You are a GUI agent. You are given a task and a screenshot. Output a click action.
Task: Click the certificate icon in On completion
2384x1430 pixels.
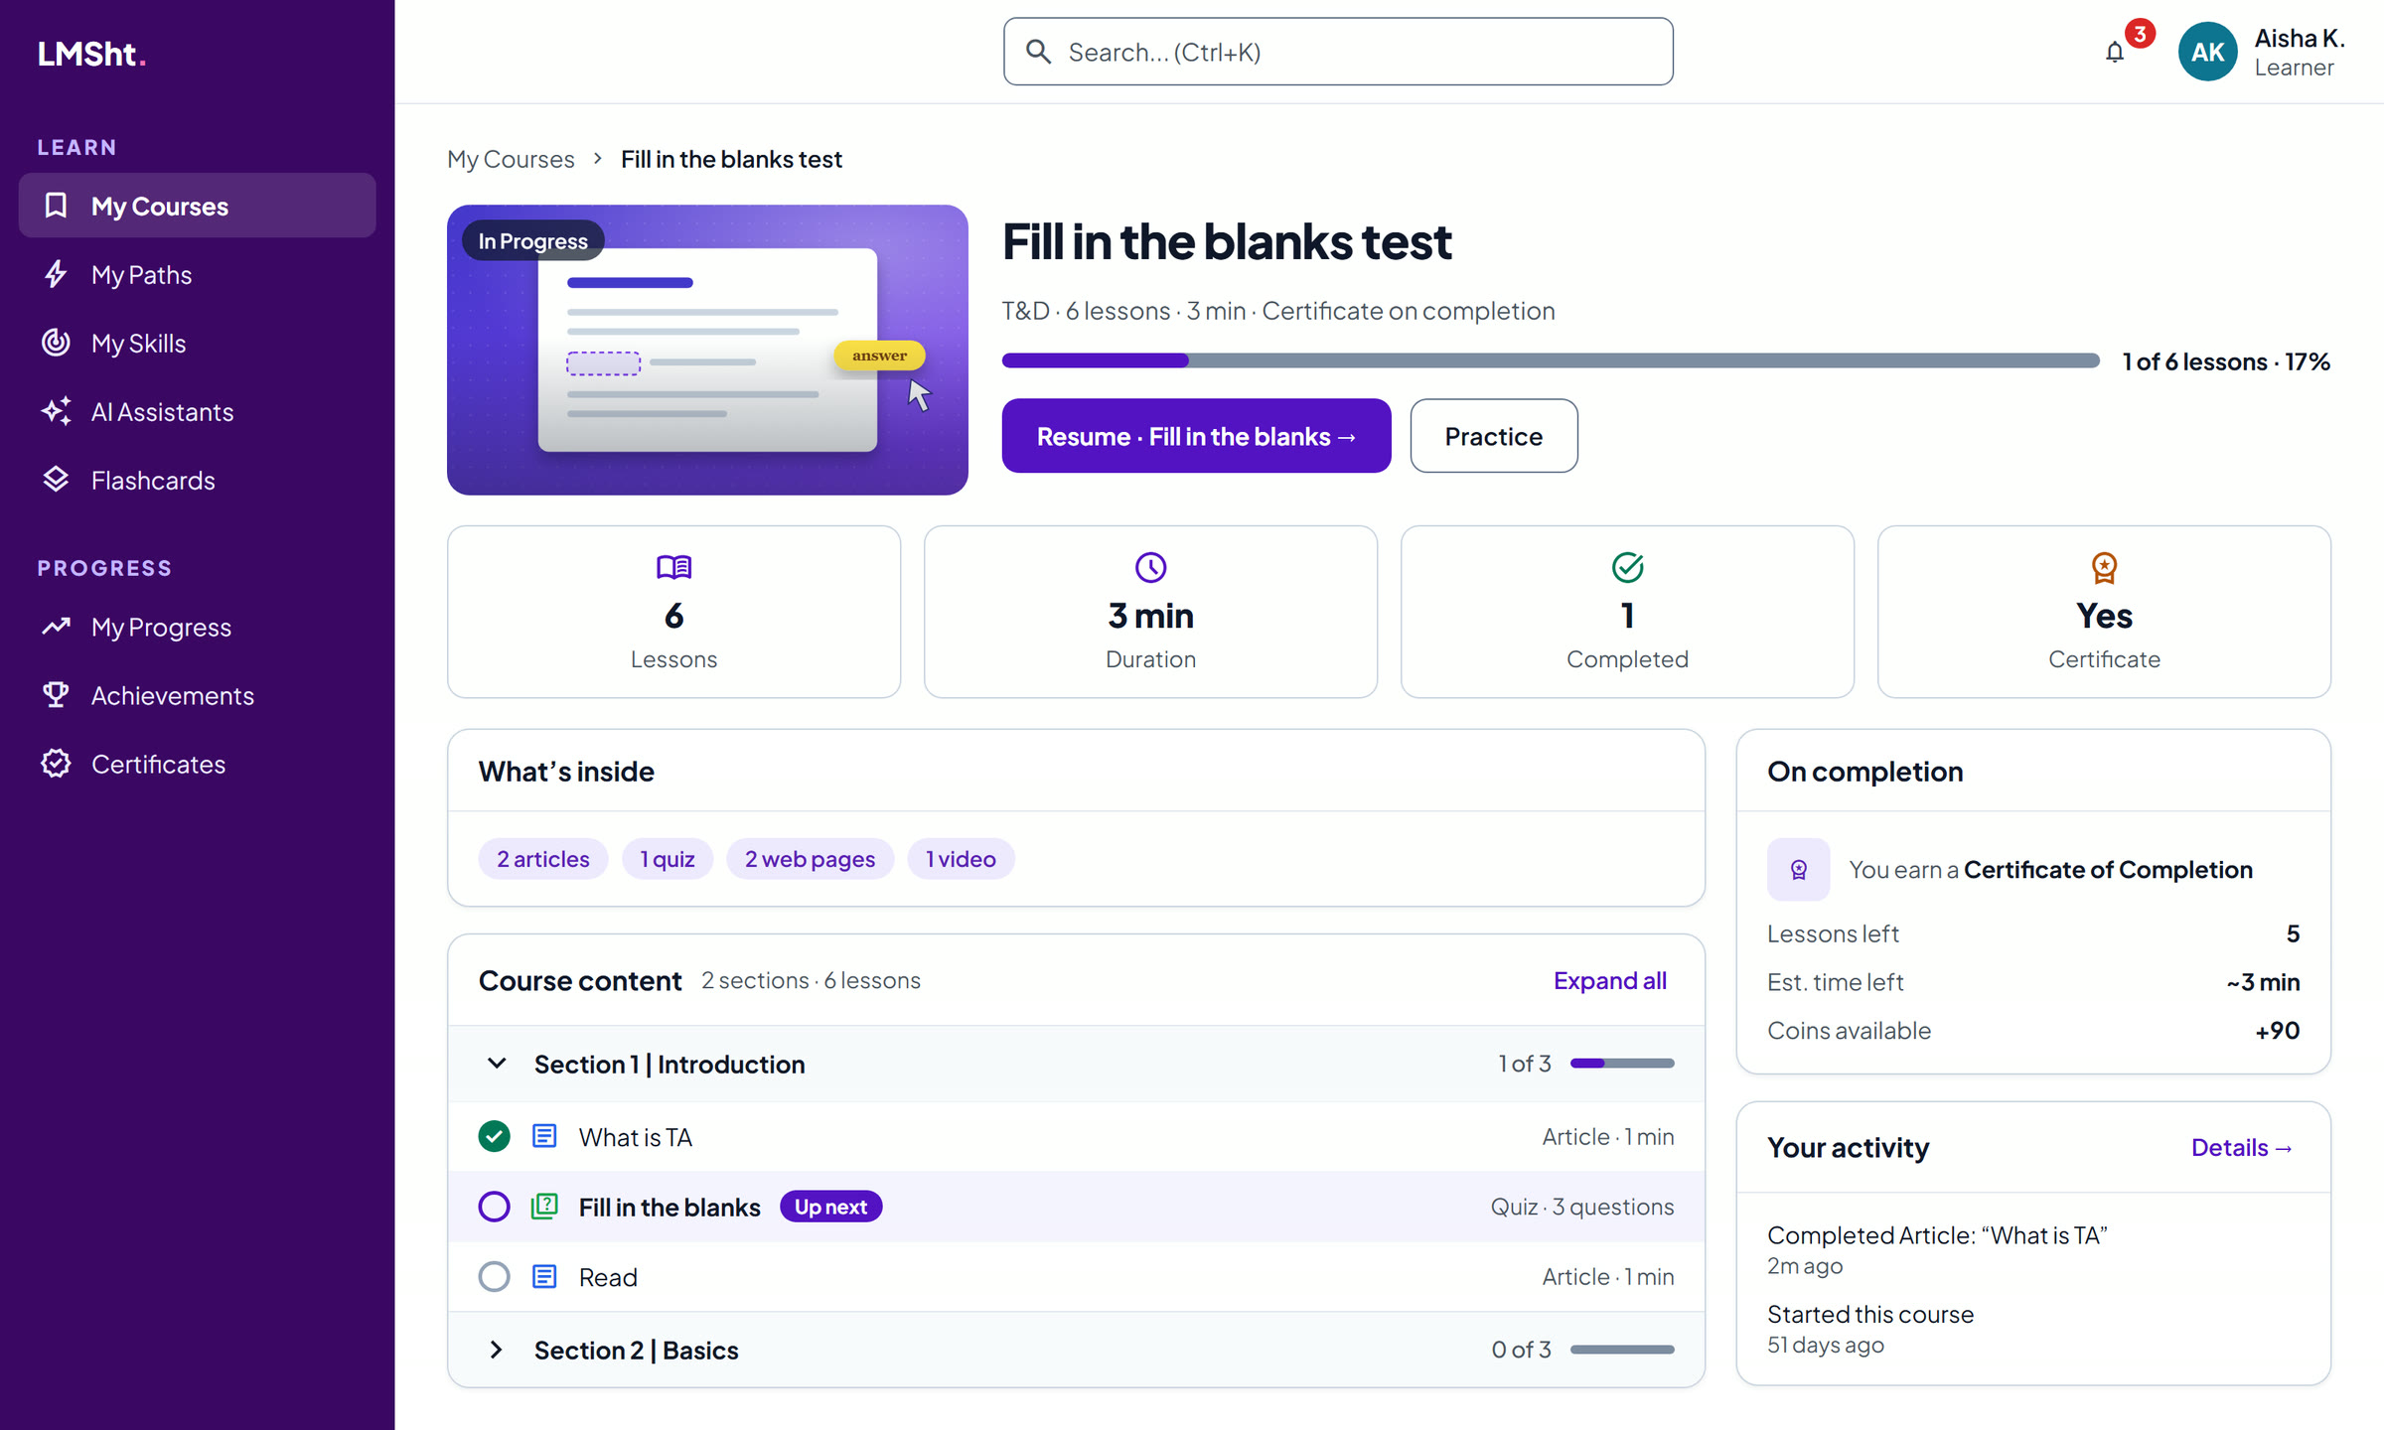coord(1798,870)
